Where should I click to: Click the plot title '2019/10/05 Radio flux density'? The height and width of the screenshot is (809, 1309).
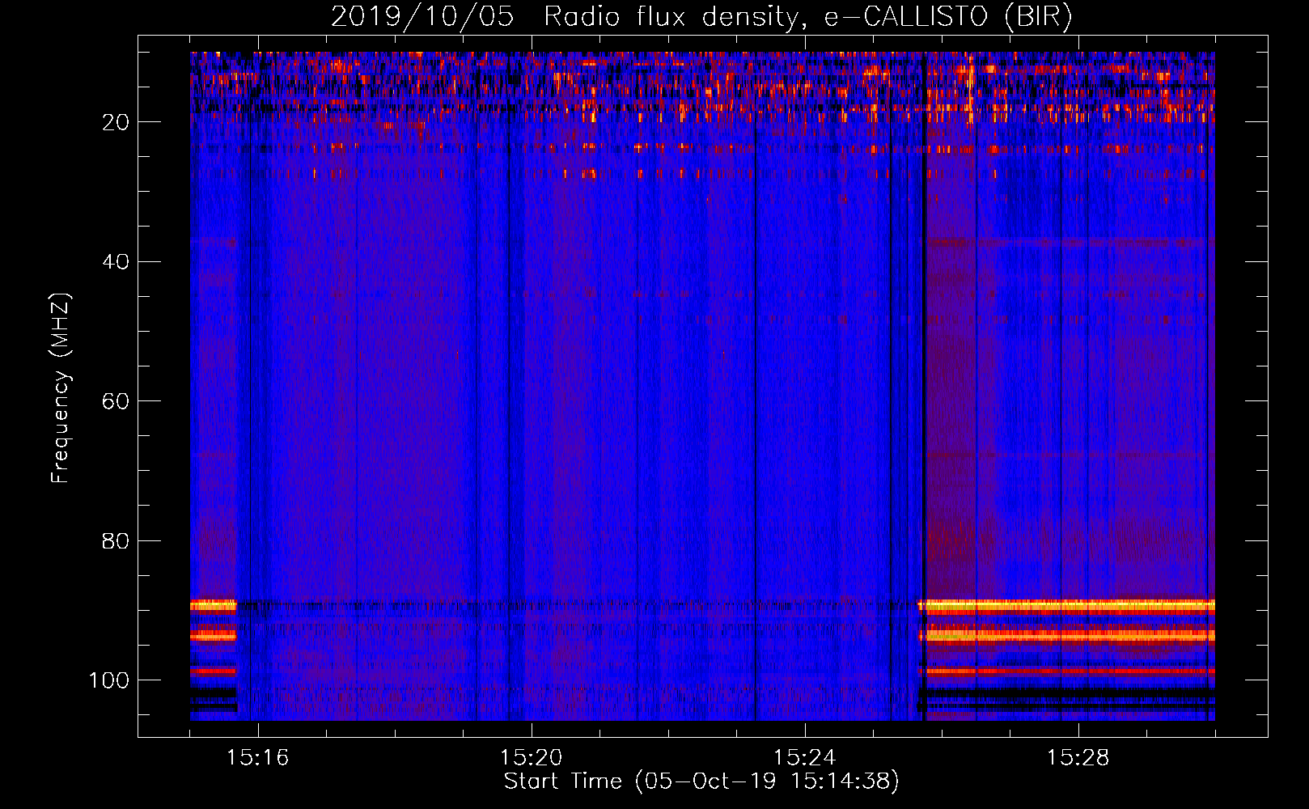tap(701, 17)
